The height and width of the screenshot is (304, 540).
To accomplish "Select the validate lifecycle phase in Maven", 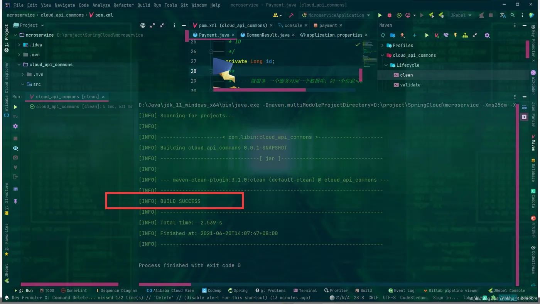I will 410,85.
